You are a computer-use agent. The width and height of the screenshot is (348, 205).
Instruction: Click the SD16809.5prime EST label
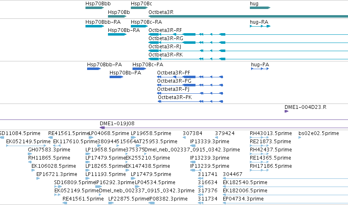pyautogui.click(x=75, y=182)
